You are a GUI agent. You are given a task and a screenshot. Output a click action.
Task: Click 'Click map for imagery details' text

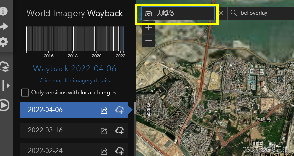pyautogui.click(x=75, y=81)
